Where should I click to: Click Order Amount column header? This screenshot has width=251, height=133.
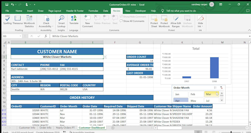pyautogui.click(x=202, y=106)
